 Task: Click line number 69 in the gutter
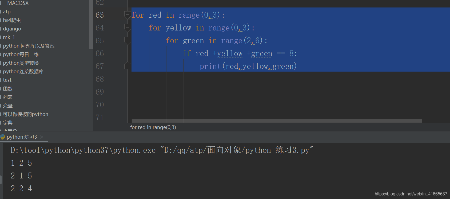[100, 92]
